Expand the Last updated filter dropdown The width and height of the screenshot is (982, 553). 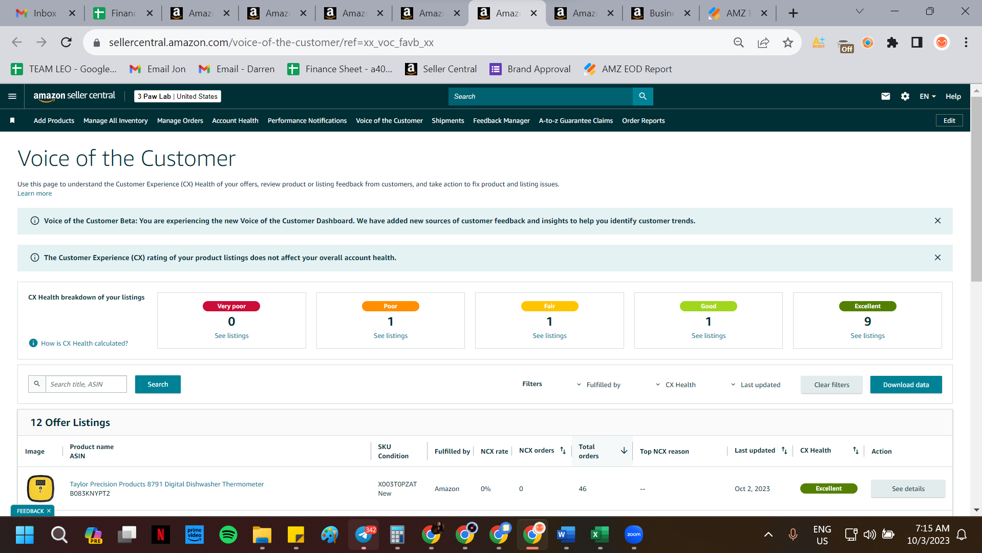tap(755, 385)
